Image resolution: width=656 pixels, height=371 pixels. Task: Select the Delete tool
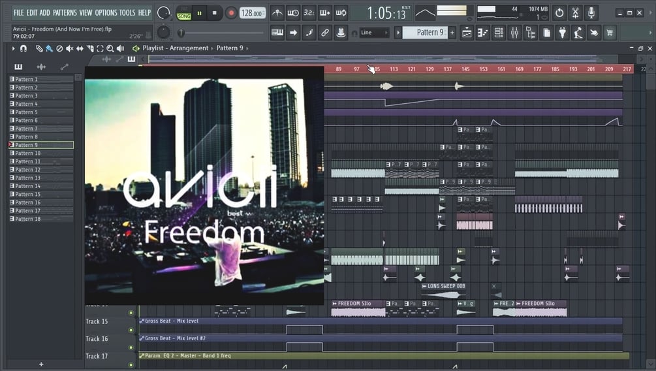(59, 48)
